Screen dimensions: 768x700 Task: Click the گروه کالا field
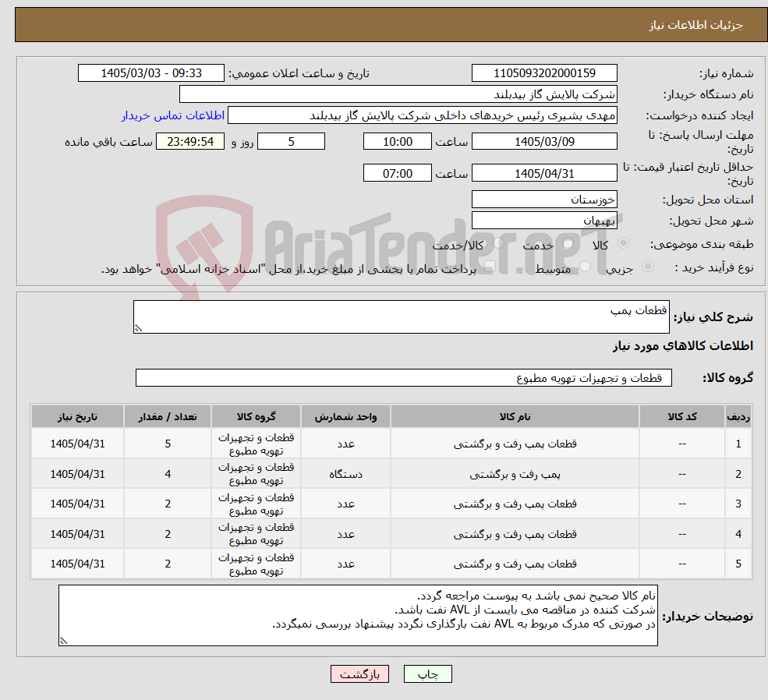coord(404,378)
